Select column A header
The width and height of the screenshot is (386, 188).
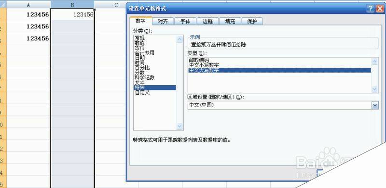pyautogui.click(x=28, y=5)
